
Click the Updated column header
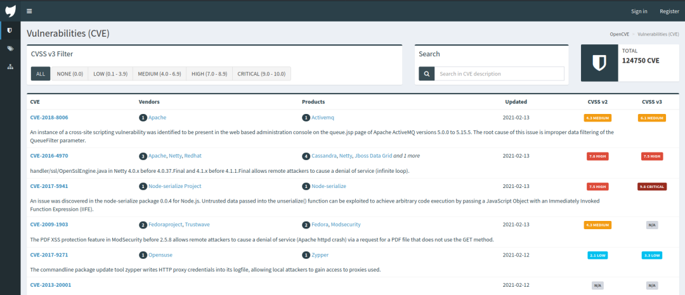coord(516,102)
